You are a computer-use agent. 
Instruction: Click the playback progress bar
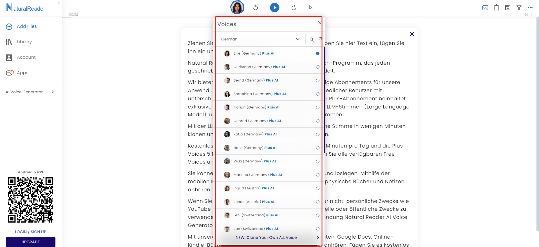pyautogui.click(x=301, y=17)
